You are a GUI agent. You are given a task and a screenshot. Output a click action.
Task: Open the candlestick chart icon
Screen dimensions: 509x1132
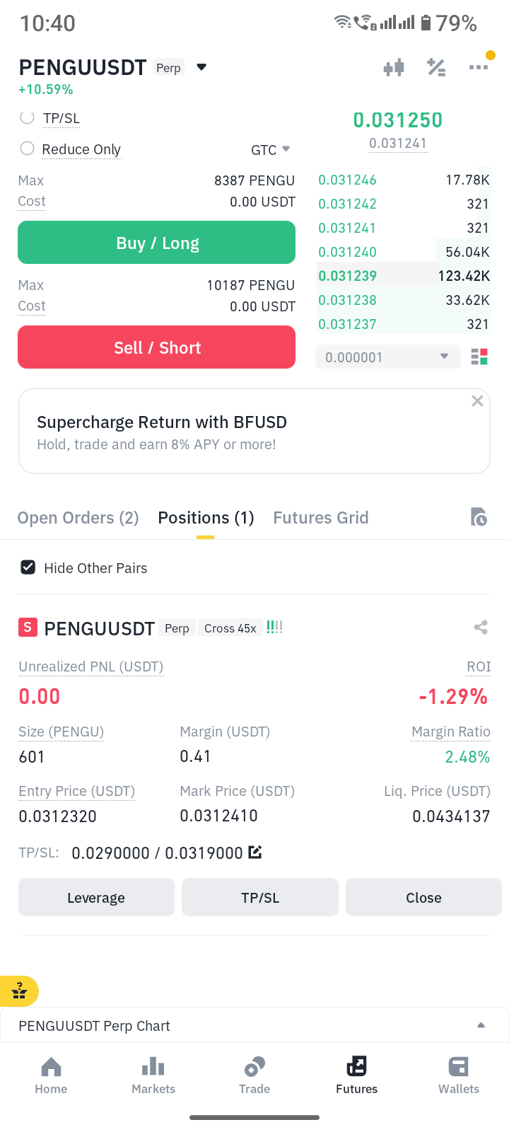click(394, 68)
